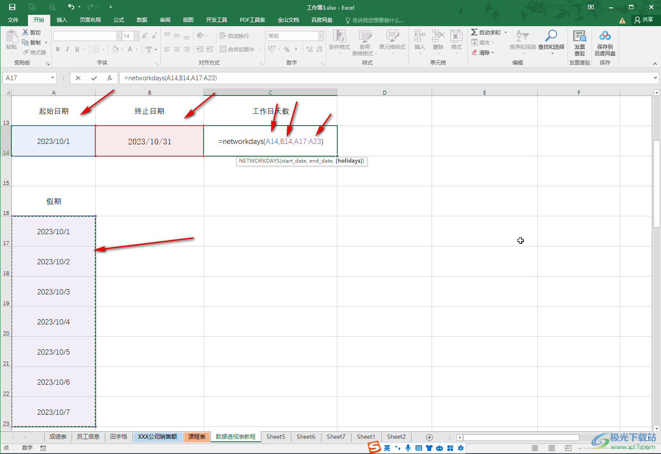Toggle Wrap Text (自动换行)
The height and width of the screenshot is (454, 661).
tap(234, 36)
